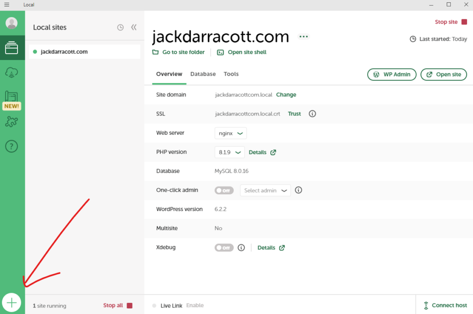Open Xdebug Details link
This screenshot has width=473, height=314.
click(271, 248)
